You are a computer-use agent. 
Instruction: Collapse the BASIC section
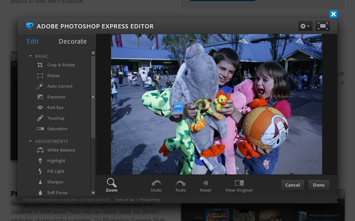pyautogui.click(x=30, y=56)
